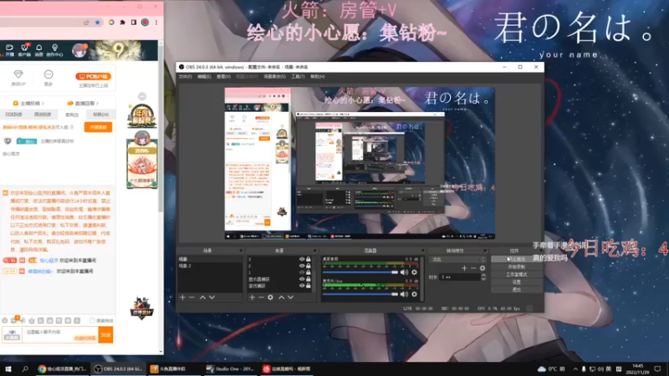Open OBS 编辑 menu
Screen dimensions: 669x376
click(204, 77)
